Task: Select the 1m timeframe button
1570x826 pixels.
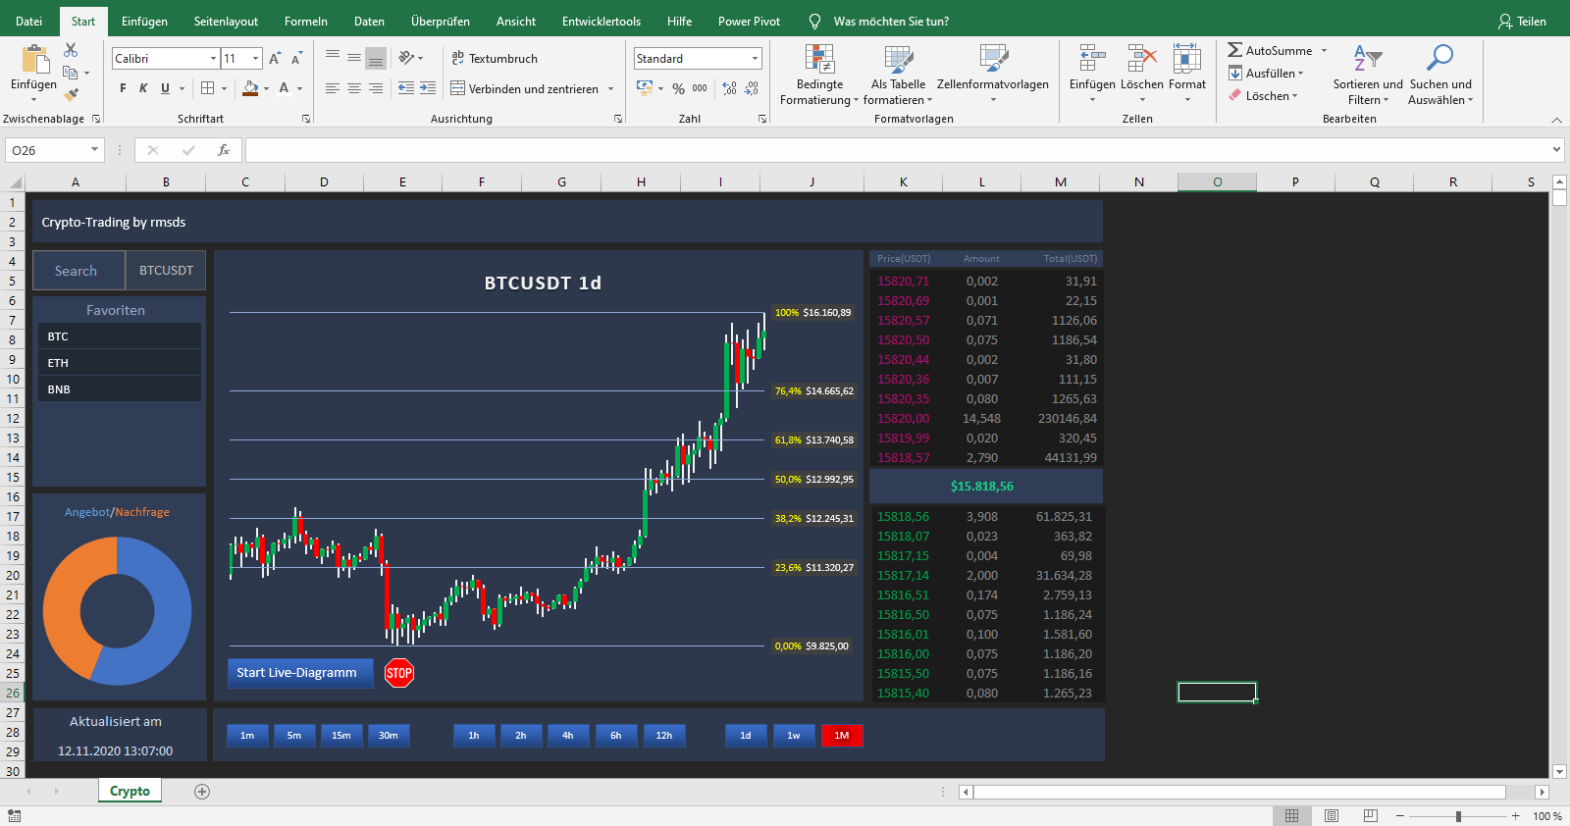Action: click(247, 736)
